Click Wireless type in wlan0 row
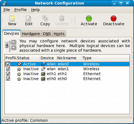The image size is (134, 124). click(x=91, y=64)
